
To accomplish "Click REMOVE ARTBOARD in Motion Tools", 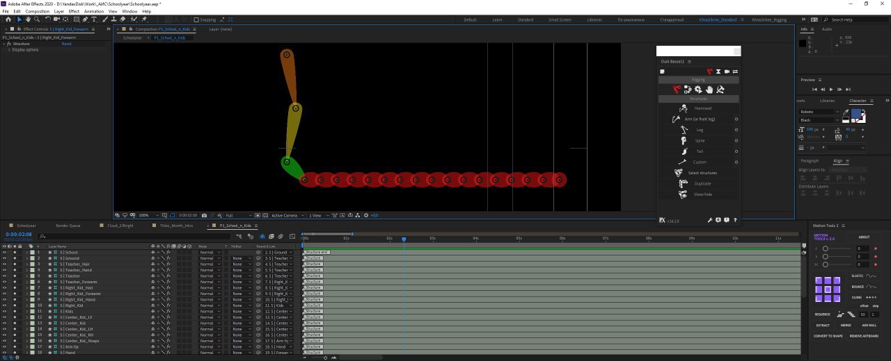I will click(x=864, y=336).
